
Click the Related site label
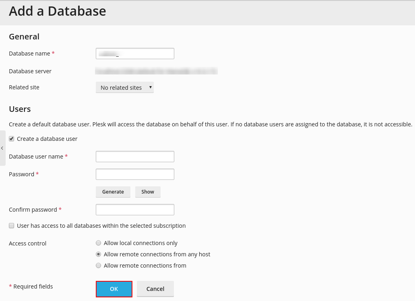point(24,88)
